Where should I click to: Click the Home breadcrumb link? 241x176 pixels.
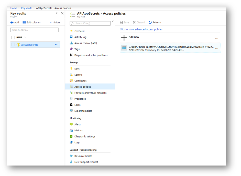[x=14, y=8]
